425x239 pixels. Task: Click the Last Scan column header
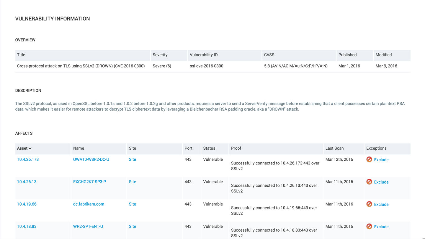(334, 148)
